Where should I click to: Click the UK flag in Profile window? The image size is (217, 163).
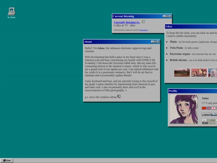[x=209, y=108]
